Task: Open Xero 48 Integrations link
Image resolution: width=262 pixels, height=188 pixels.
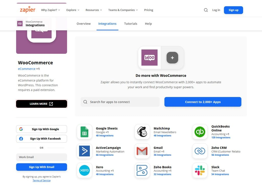Action: coord(105,174)
